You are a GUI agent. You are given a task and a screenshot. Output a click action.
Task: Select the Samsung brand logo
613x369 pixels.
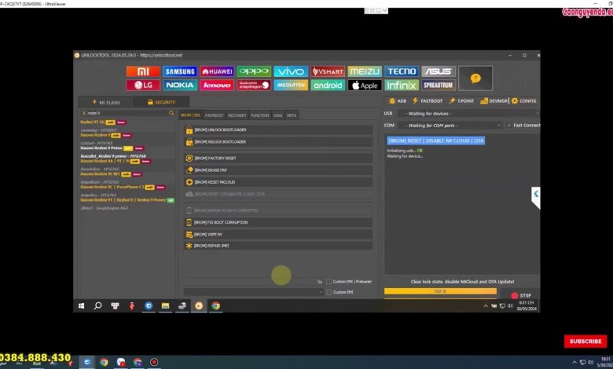point(180,71)
